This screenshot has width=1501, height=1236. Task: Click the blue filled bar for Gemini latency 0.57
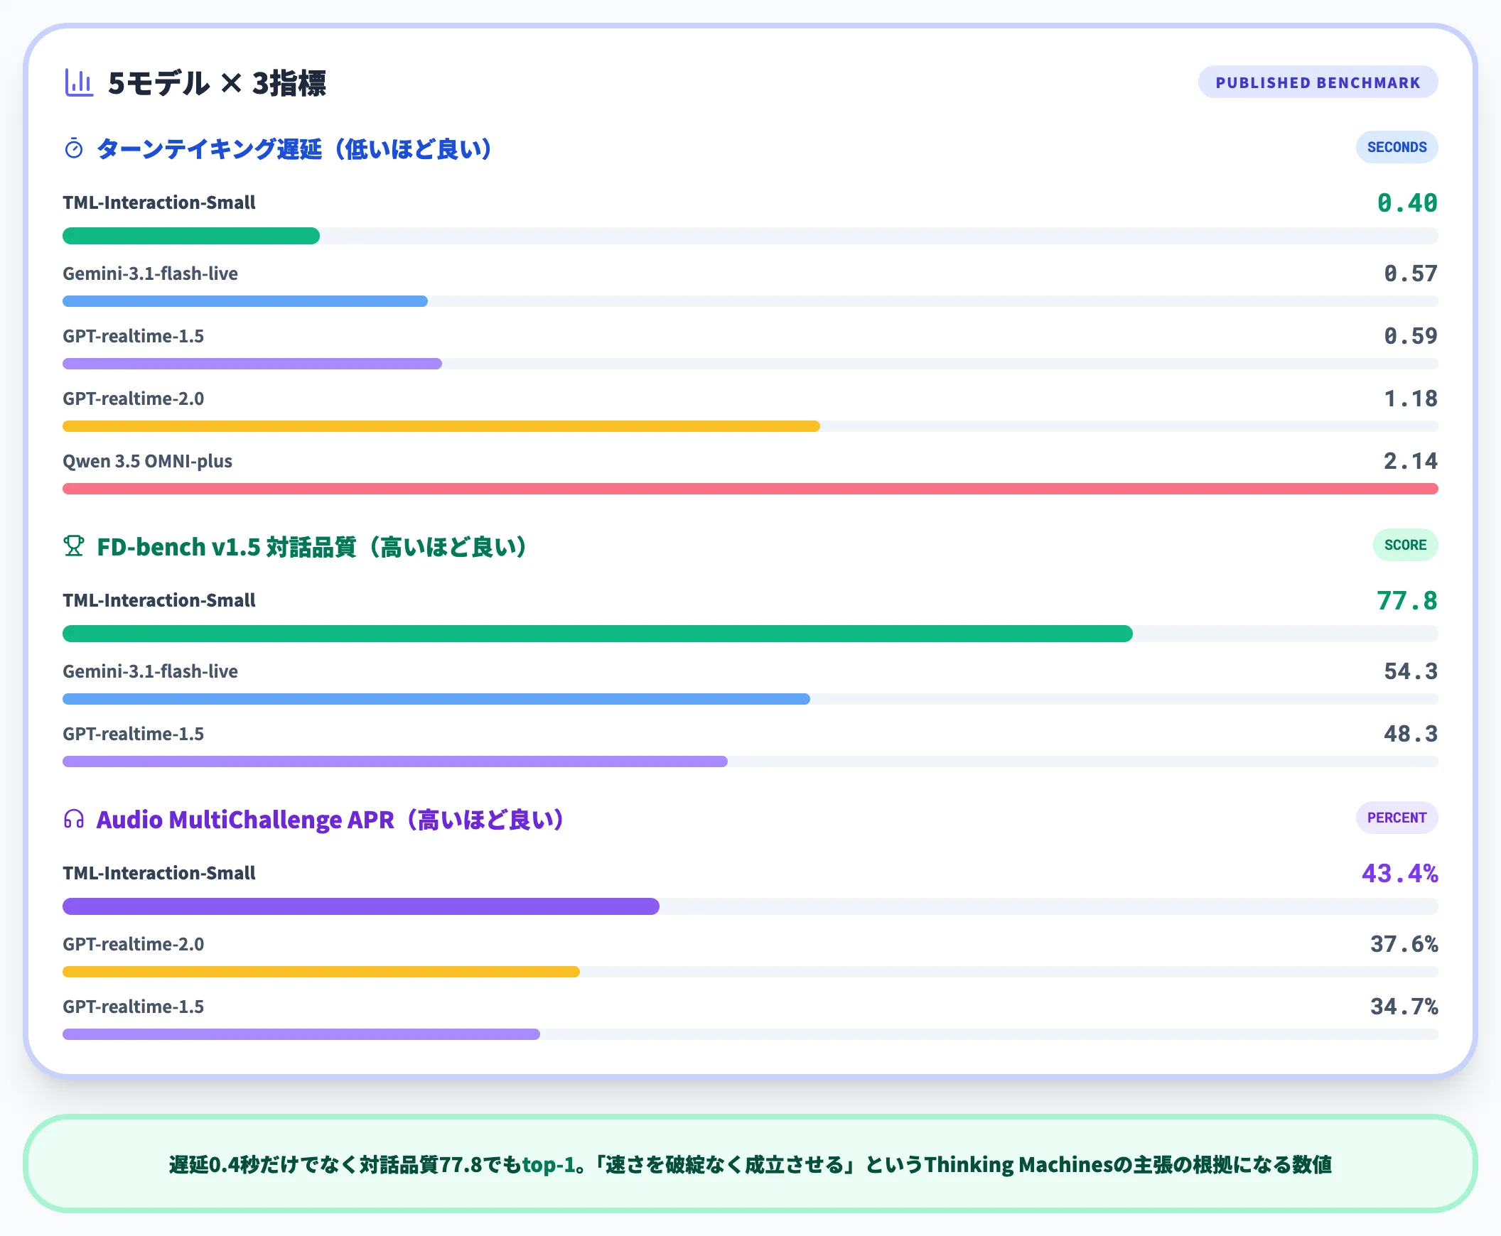coord(245,301)
